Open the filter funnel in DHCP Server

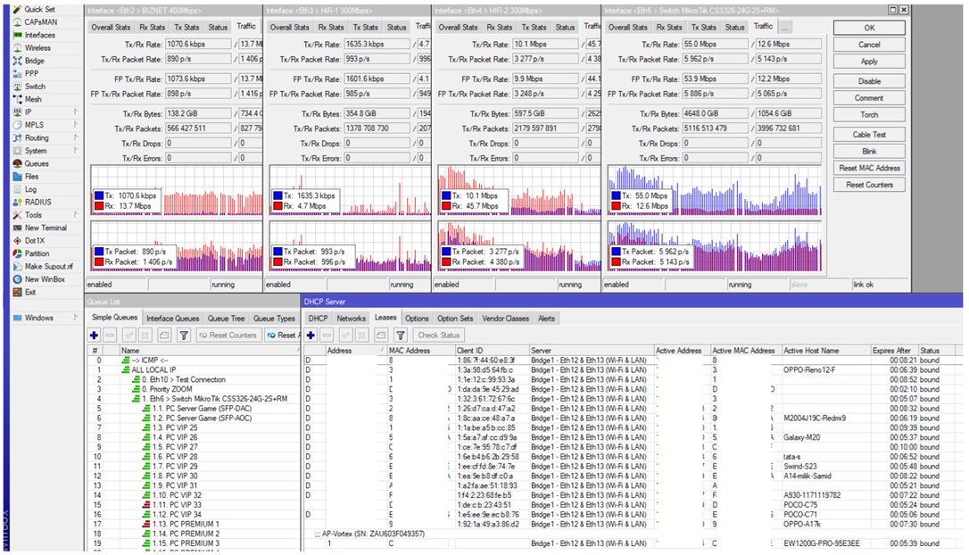coord(401,335)
